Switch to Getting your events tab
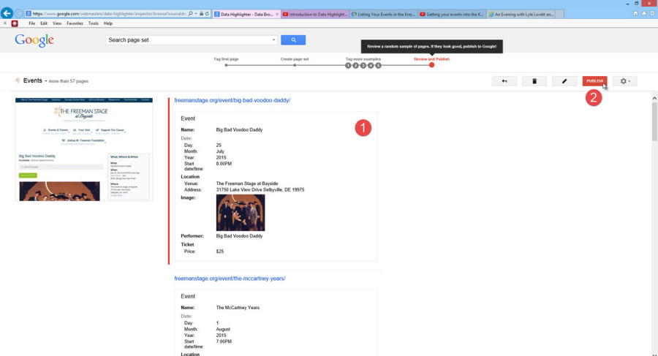This screenshot has height=356, width=658. click(x=452, y=15)
